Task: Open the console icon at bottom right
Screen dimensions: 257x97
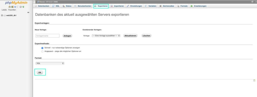Action: [x=254, y=80]
